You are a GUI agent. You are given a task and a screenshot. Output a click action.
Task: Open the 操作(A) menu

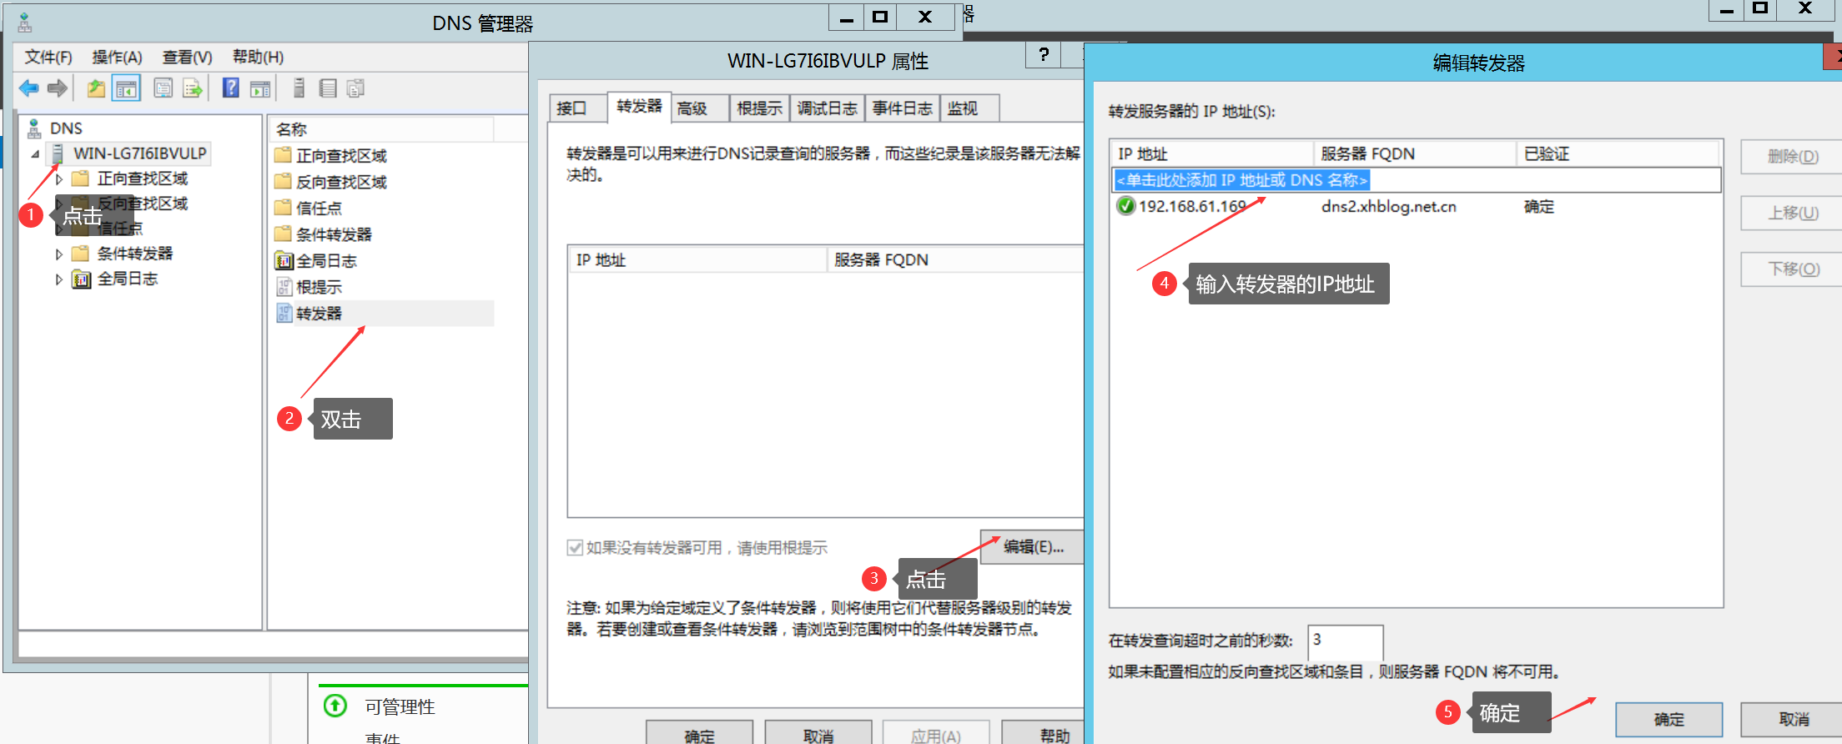[x=117, y=57]
